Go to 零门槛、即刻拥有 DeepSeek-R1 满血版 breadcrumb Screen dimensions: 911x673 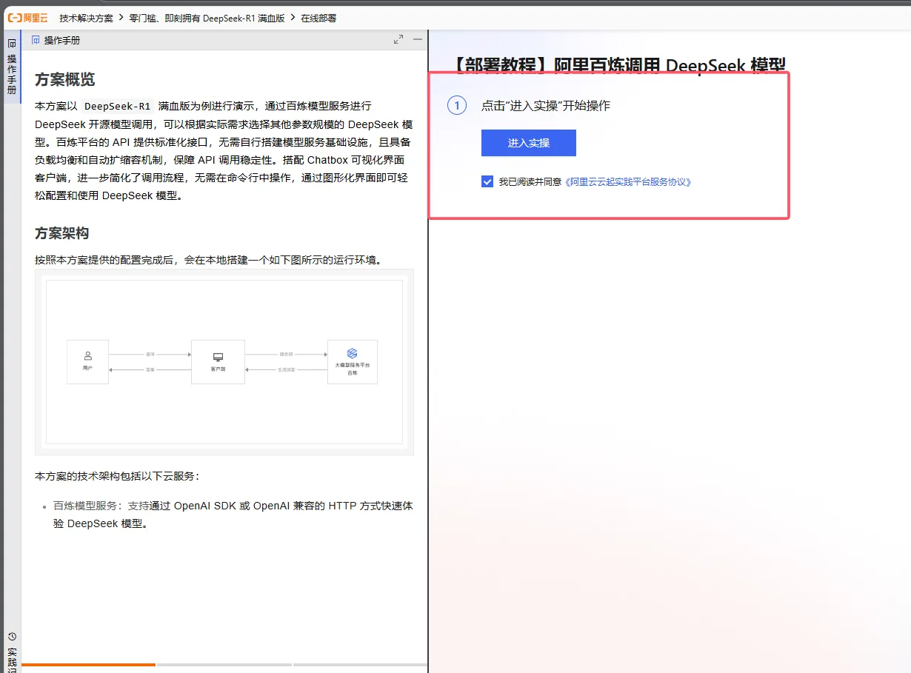[207, 18]
